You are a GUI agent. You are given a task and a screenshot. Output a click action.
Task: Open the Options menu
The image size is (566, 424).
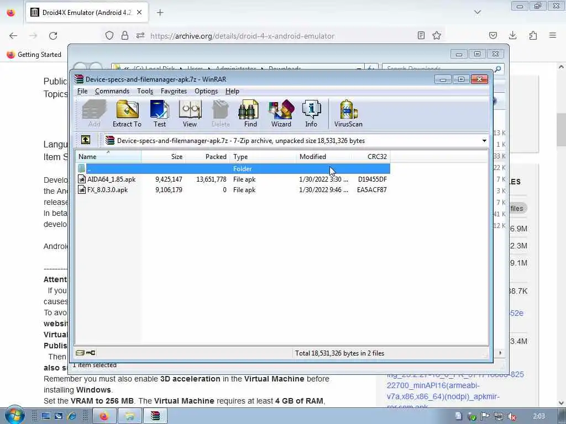click(x=206, y=91)
